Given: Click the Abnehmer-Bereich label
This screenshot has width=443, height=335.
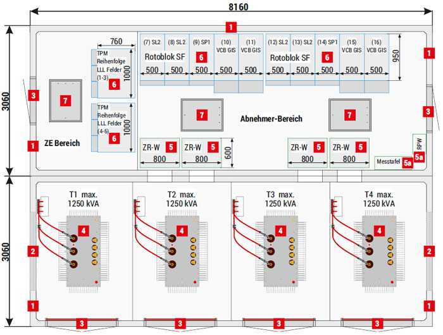Looking at the screenshot, I should [x=271, y=119].
